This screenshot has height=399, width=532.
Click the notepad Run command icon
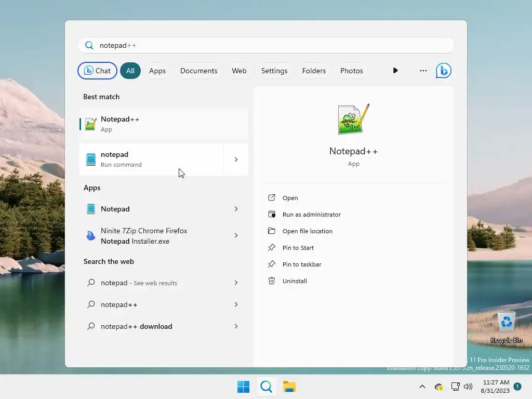(90, 159)
